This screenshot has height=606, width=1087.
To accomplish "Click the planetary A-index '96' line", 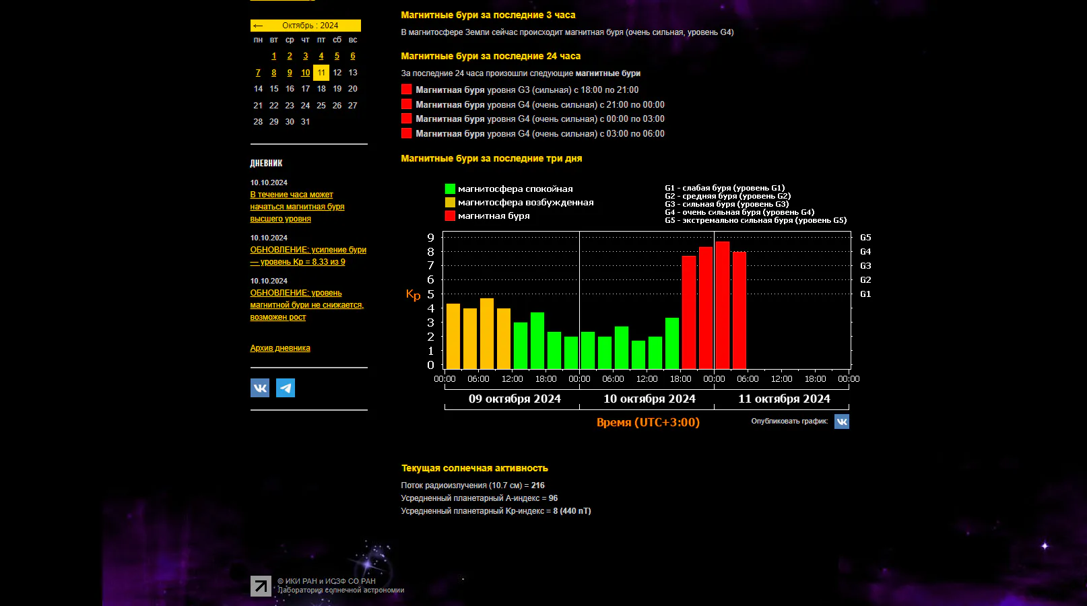I will tap(480, 498).
